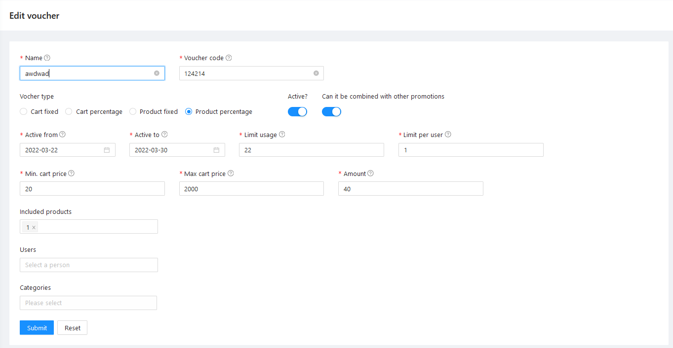Click the help icon beside Active to
The width and height of the screenshot is (673, 348).
[x=164, y=134]
